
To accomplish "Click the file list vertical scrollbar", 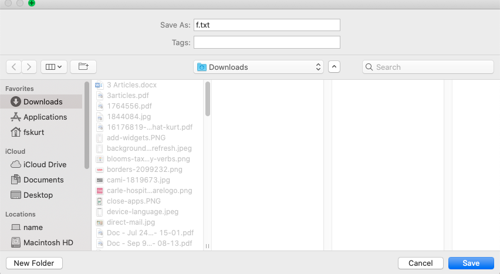I will pos(208,99).
